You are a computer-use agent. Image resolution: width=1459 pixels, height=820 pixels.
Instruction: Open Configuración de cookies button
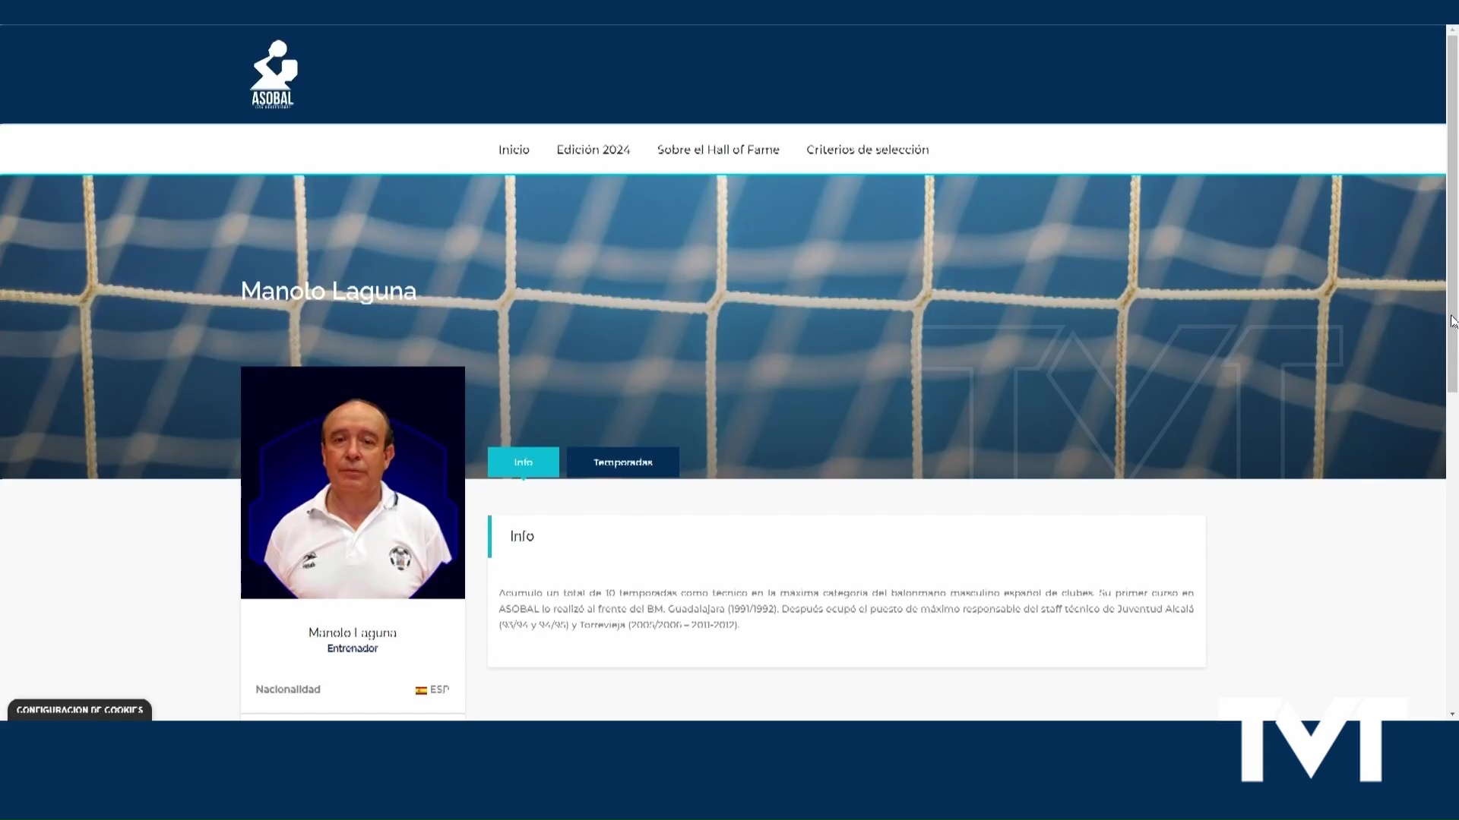(80, 710)
